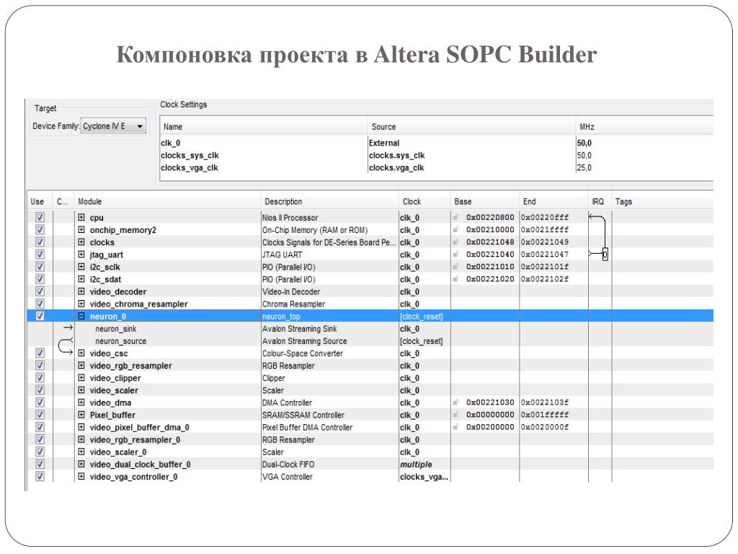Click the IRQ column header
The image size is (738, 554).
coord(600,202)
